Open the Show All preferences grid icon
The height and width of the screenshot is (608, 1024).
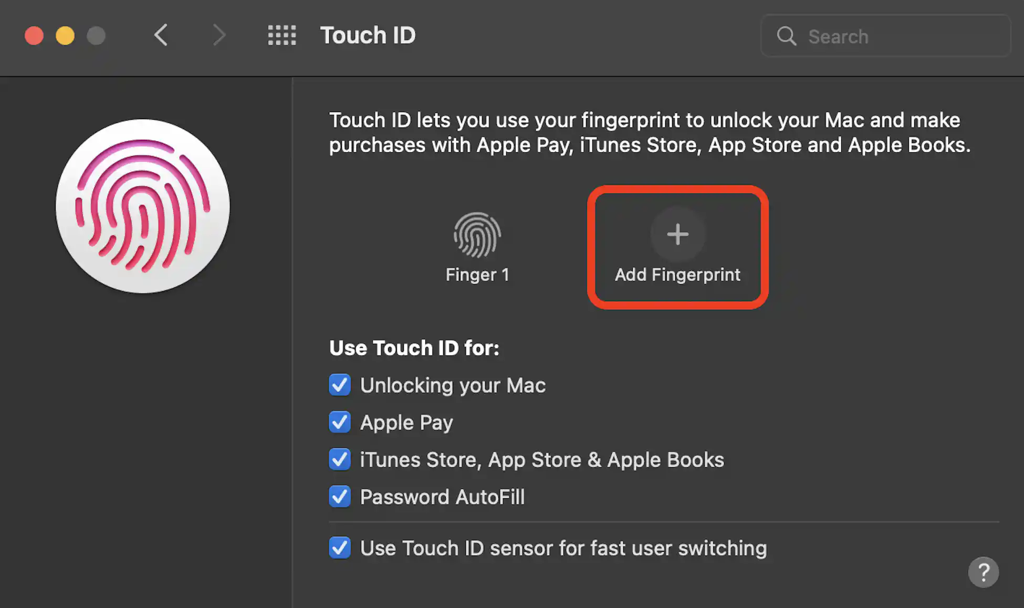pyautogui.click(x=281, y=35)
